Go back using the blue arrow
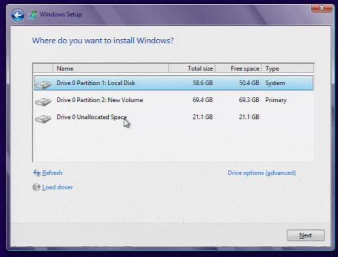The image size is (338, 257). (x=18, y=15)
